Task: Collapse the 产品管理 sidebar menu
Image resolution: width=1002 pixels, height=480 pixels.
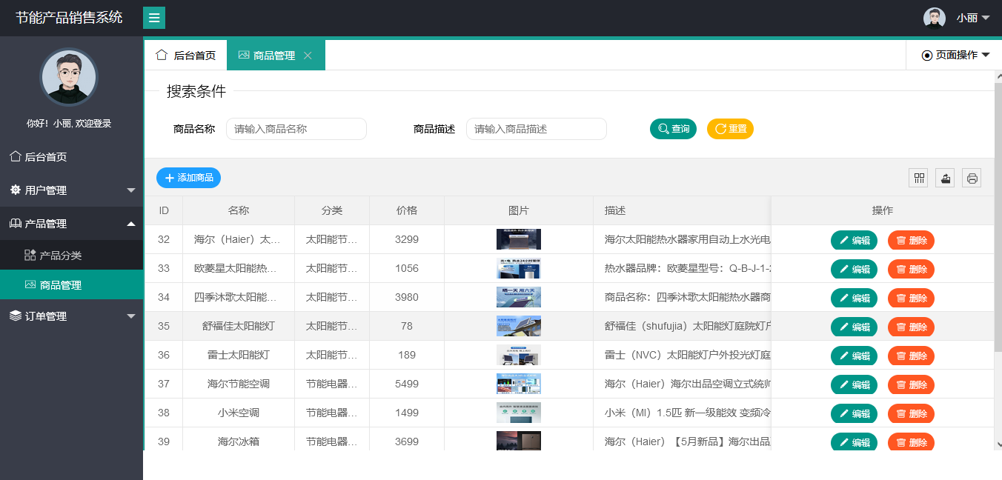Action: (x=71, y=224)
